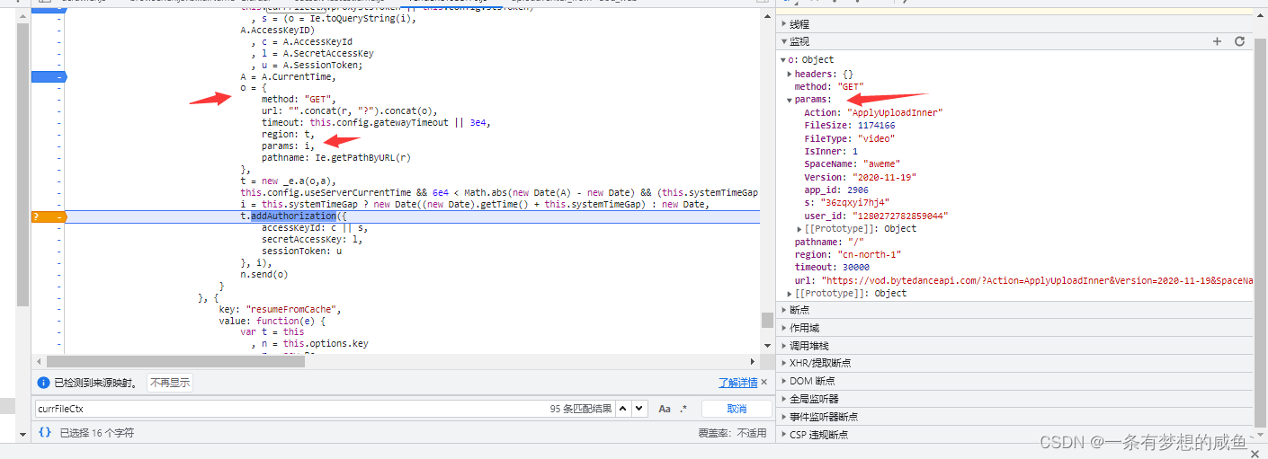Screen dimensions: 1268x459
Task: Click the key: "resumeFromCache" code line
Action: click(281, 309)
